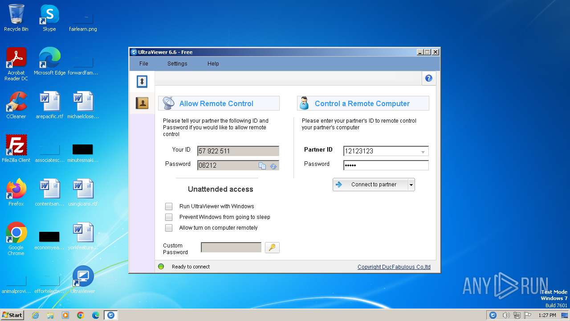The width and height of the screenshot is (570, 321).
Task: Open Acrobat Reader DC desktop shortcut
Action: 16,64
